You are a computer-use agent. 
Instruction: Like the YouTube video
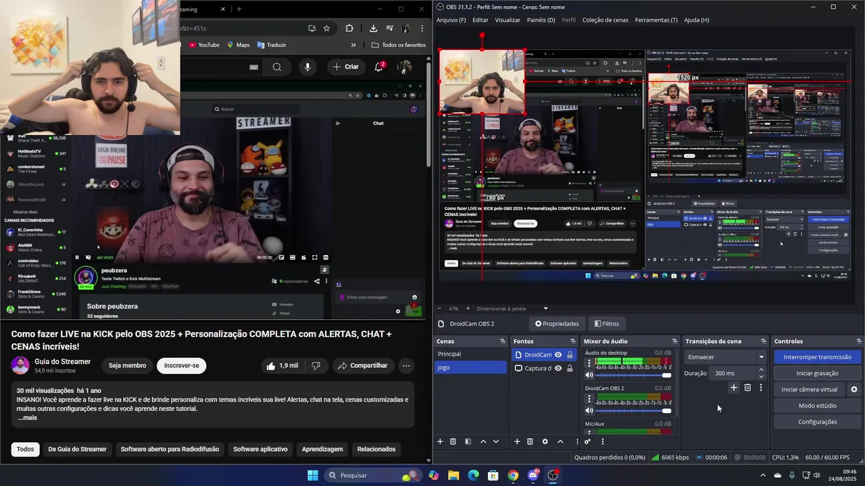coord(282,365)
